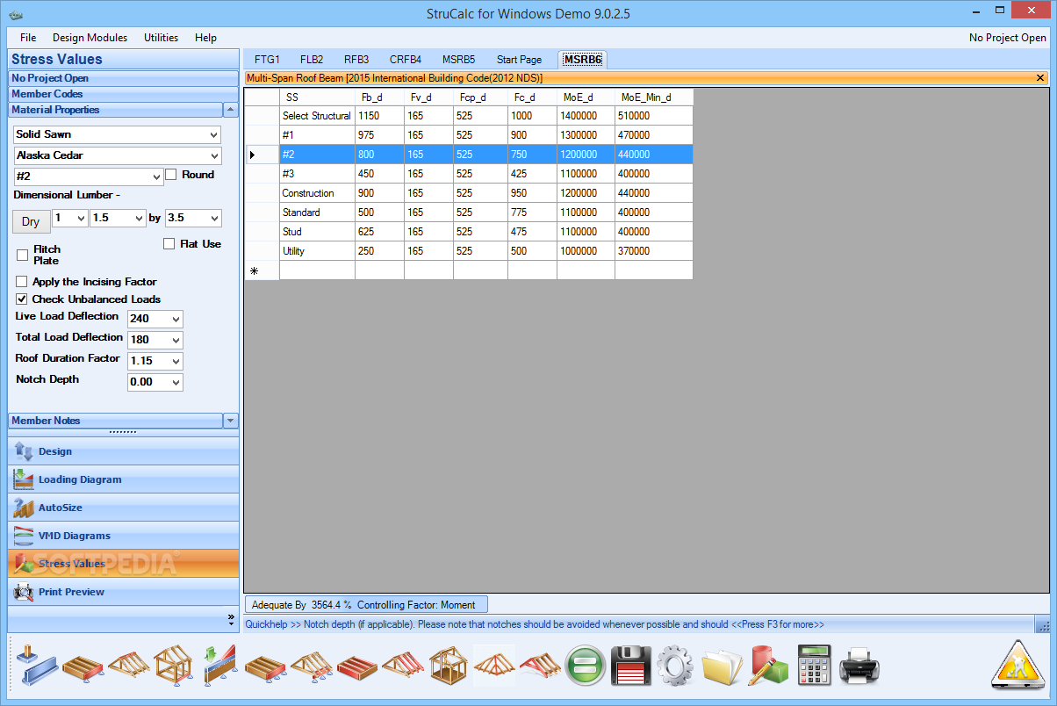The height and width of the screenshot is (706, 1057).
Task: Click the floppy disk save icon
Action: [x=630, y=666]
